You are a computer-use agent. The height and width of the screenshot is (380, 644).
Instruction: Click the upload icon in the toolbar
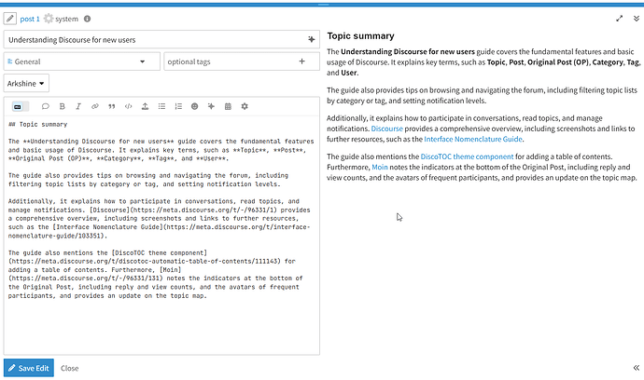point(145,106)
